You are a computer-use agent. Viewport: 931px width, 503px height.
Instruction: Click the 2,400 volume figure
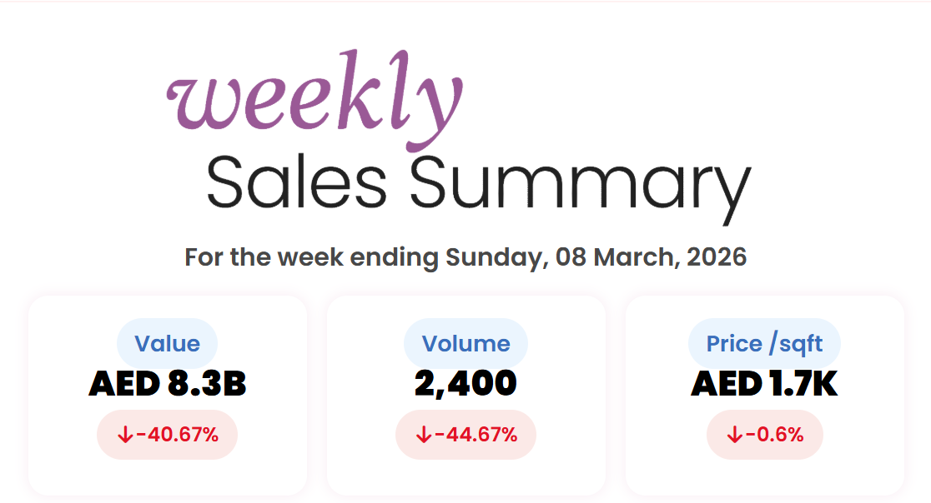pos(465,384)
